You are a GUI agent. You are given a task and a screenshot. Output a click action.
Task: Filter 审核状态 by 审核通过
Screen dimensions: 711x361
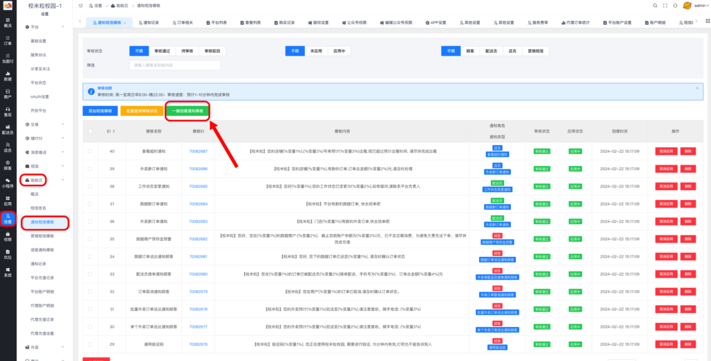pos(162,51)
